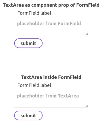Click the word 'label' in the first FormField label
Screen dimensions: 102x123
click(x=46, y=13)
